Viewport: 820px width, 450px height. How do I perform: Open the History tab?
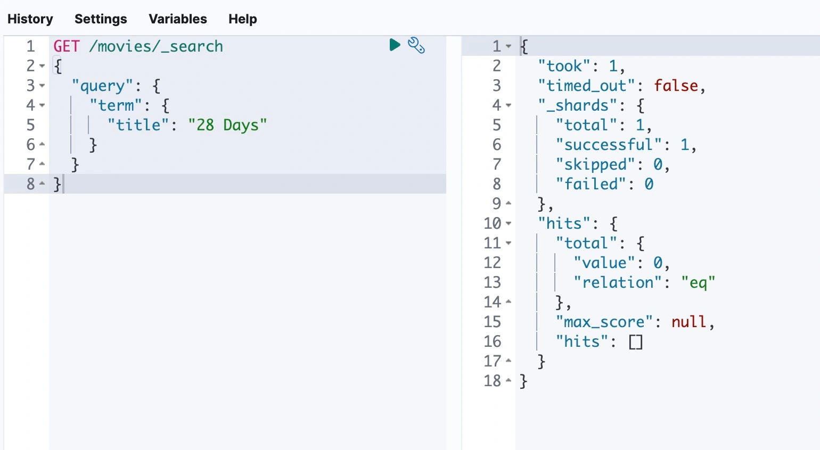coord(30,19)
